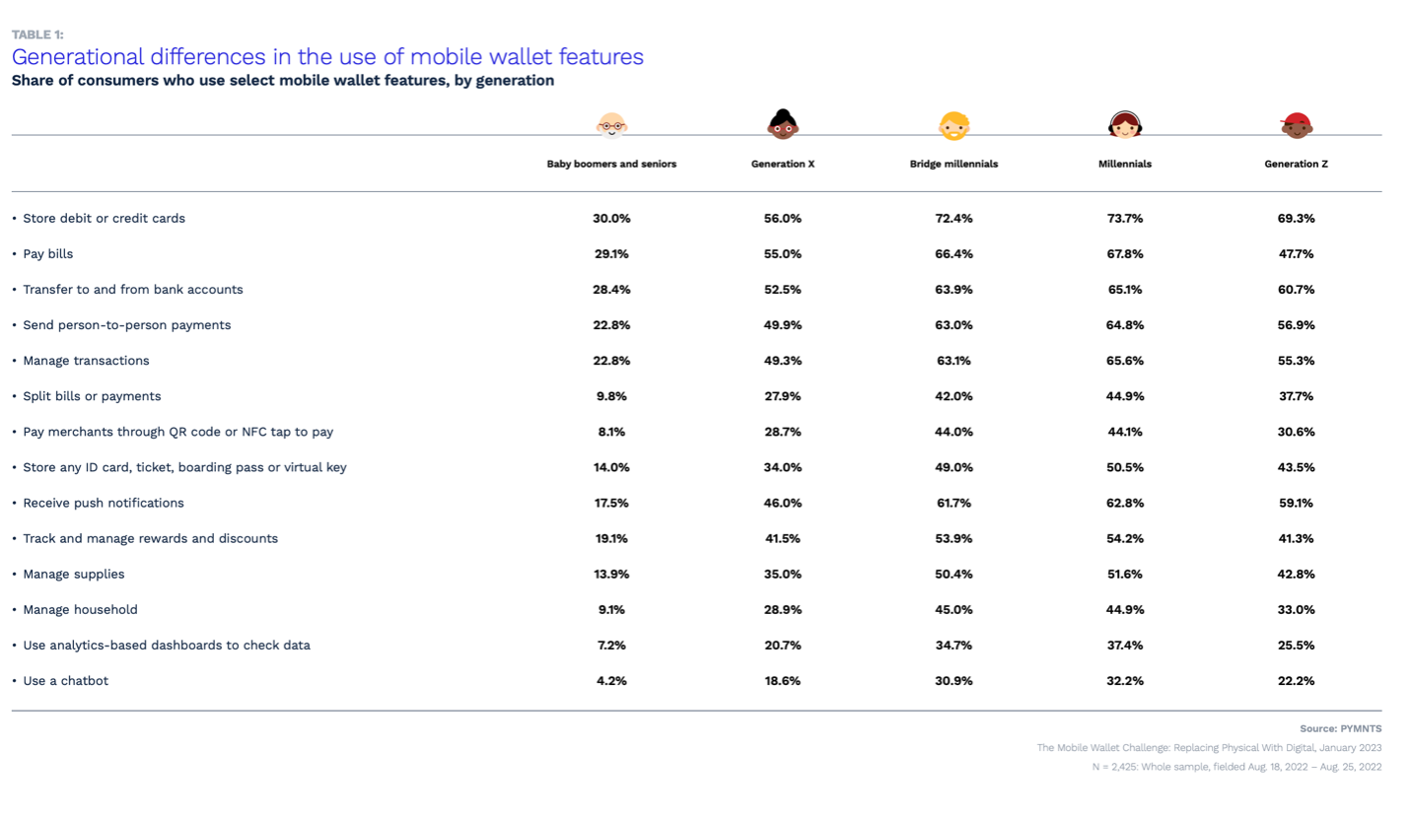Screen dimensions: 1410x819
Task: Click the TABLE 1 label
Action: click(x=37, y=34)
